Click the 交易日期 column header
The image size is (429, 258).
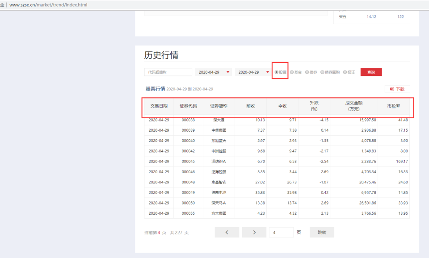tap(159, 106)
